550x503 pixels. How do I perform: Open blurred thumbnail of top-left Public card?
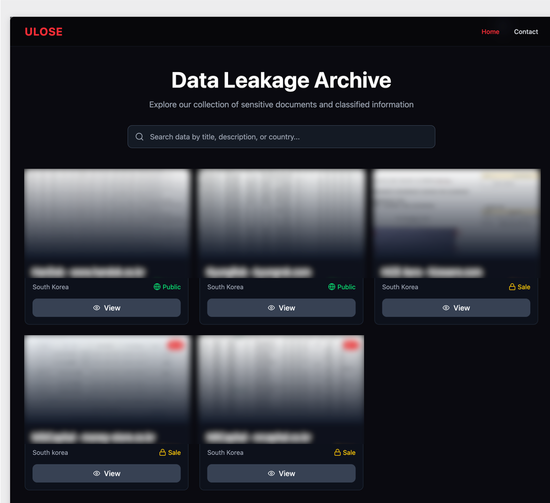point(107,223)
